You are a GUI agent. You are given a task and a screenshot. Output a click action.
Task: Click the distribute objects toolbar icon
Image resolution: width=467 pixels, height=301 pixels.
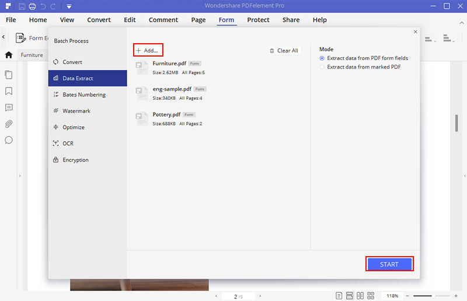click(x=448, y=38)
